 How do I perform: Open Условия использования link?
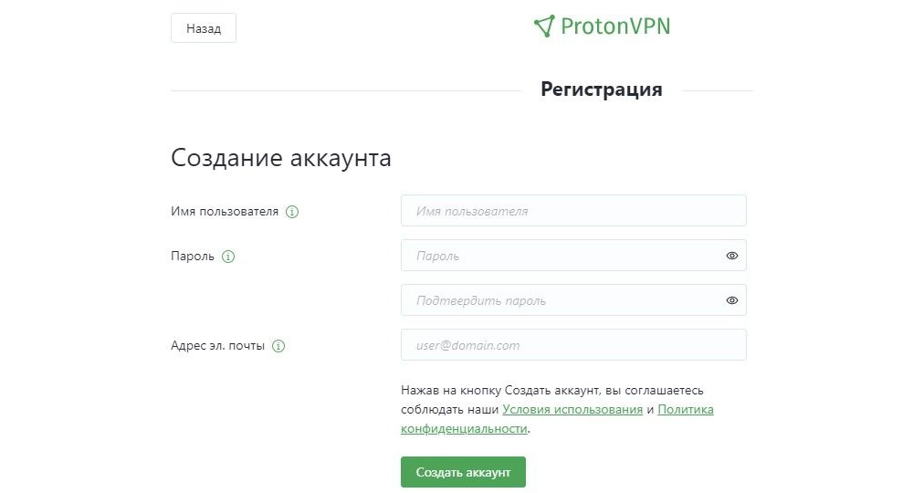pos(572,410)
